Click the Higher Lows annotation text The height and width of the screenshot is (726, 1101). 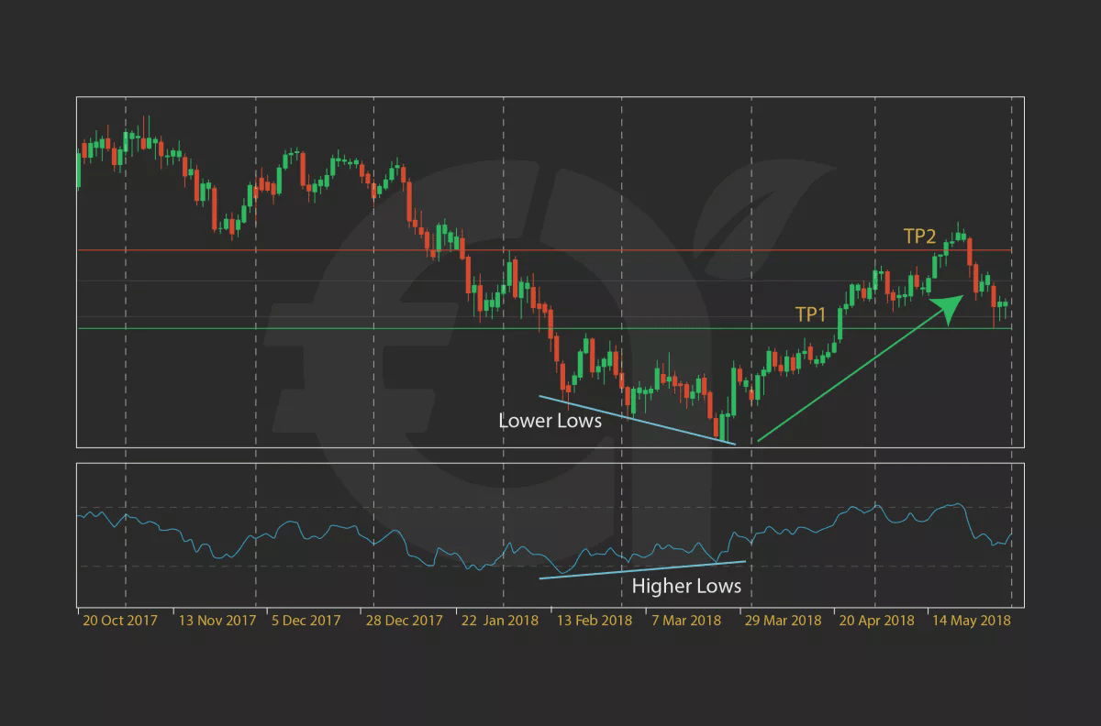point(686,586)
